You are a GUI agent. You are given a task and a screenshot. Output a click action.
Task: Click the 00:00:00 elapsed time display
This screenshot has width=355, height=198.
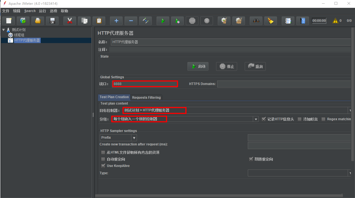[x=319, y=21]
